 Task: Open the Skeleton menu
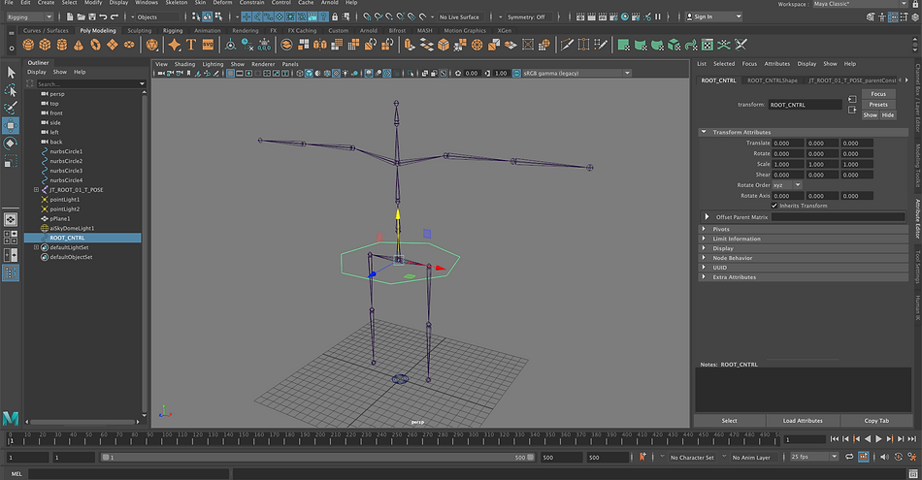coord(176,2)
